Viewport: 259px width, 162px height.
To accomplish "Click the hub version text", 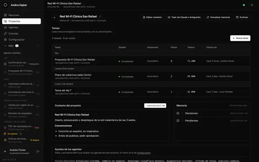I will [x=9, y=159].
